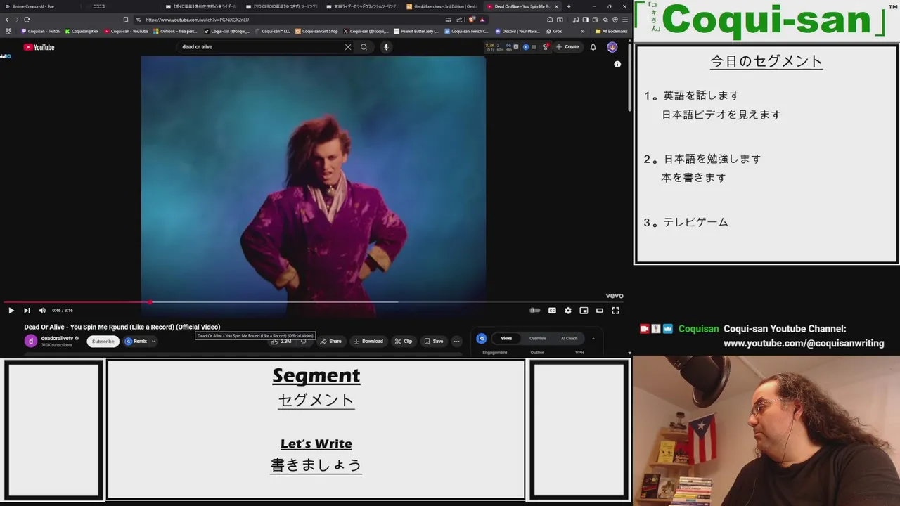Image resolution: width=900 pixels, height=506 pixels.
Task: Open Peanut Butter Jelly bookmark
Action: [416, 31]
